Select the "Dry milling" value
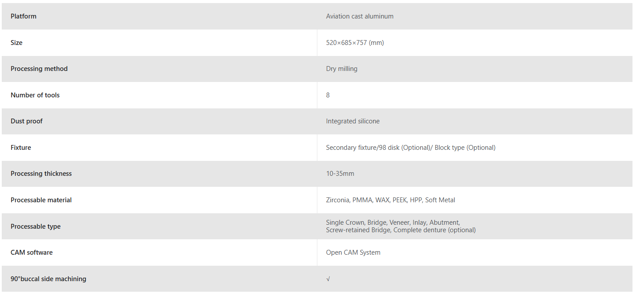The height and width of the screenshot is (297, 636). (x=342, y=69)
